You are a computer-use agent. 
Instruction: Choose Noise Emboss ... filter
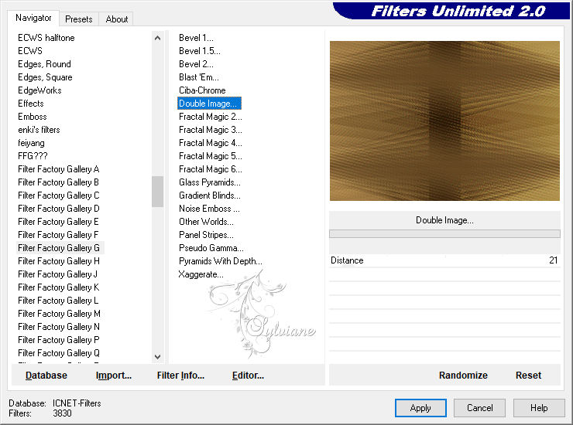[209, 209]
